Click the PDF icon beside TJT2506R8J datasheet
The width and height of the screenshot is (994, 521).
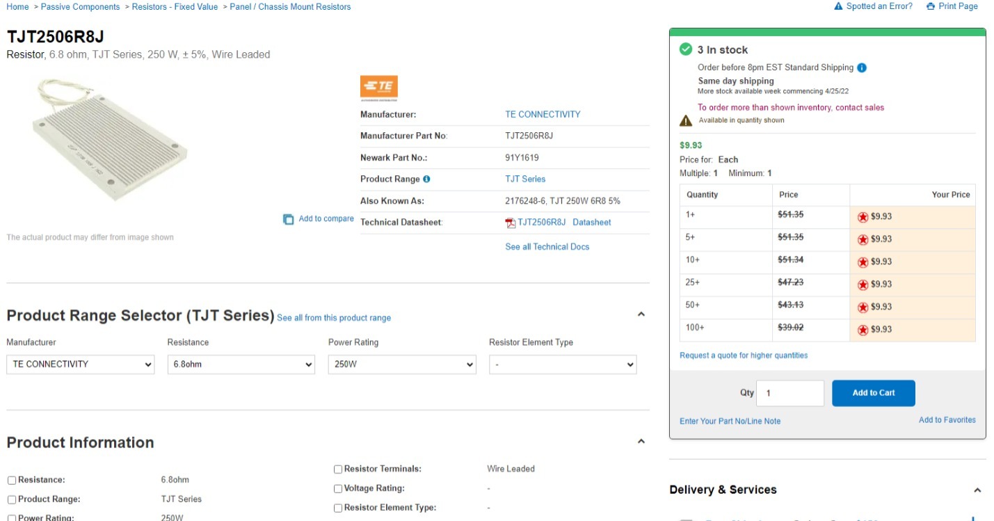511,223
